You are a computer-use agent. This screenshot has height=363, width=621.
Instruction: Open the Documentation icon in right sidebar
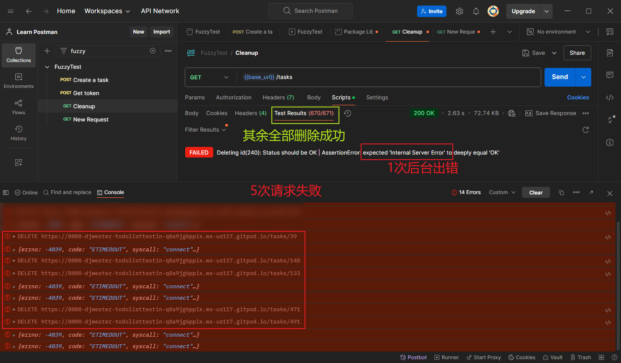[610, 53]
